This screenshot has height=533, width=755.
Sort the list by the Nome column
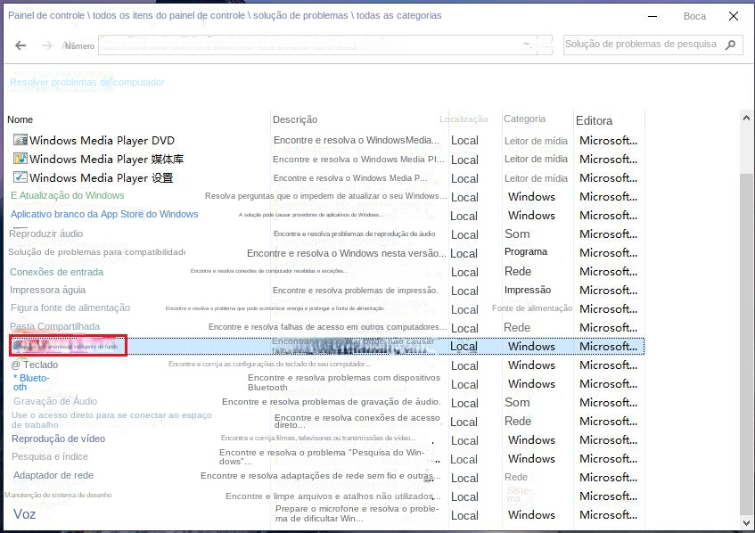pyautogui.click(x=20, y=119)
